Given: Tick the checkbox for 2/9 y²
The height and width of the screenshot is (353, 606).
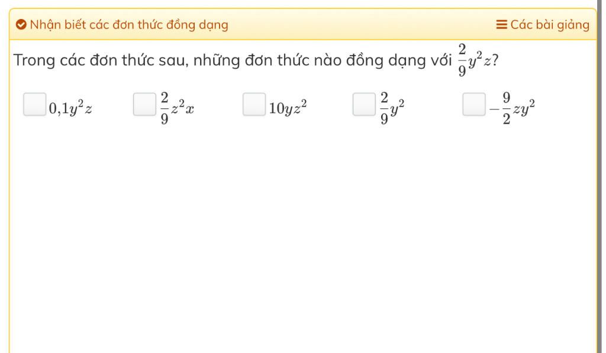Looking at the screenshot, I should (x=364, y=104).
